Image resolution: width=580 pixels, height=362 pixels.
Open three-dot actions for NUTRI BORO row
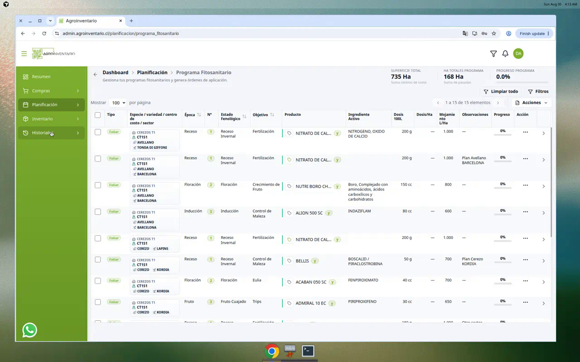pos(525,185)
